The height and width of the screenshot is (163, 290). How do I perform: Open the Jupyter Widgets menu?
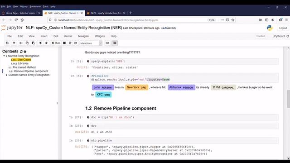tap(100, 36)
